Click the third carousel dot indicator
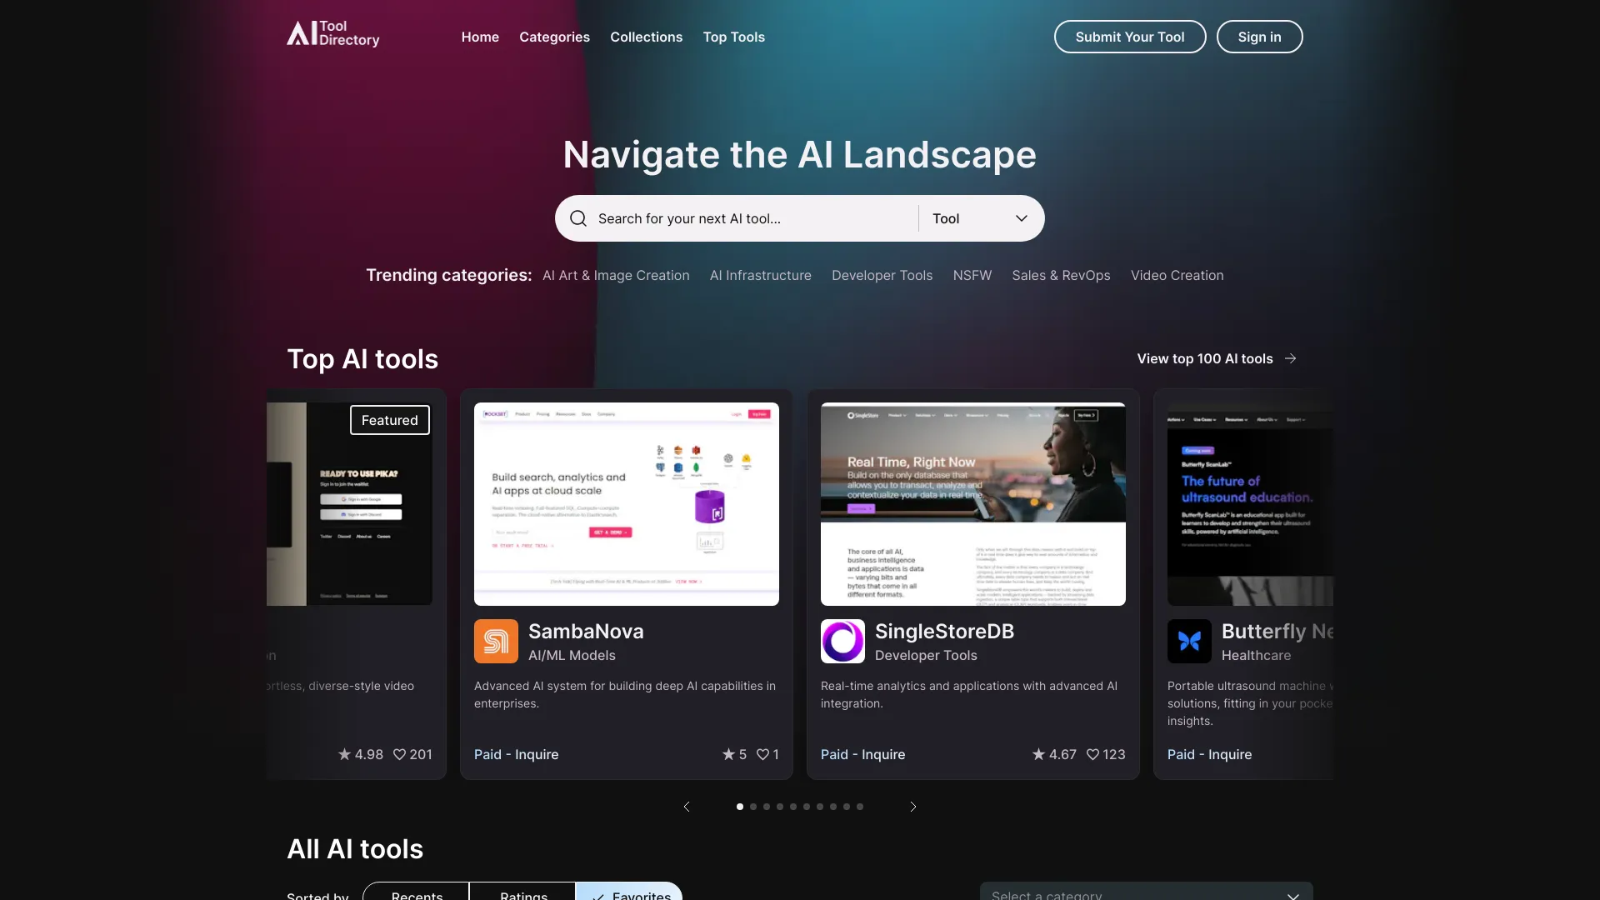The width and height of the screenshot is (1600, 900). [x=766, y=807]
